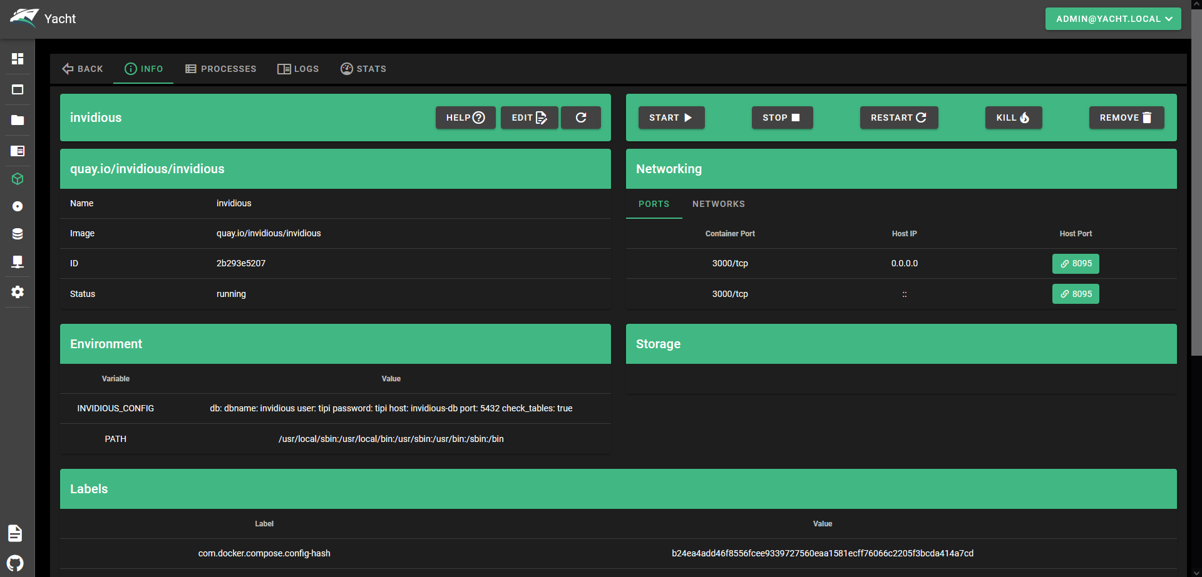Open the Projects icon in sidebar
Image resolution: width=1202 pixels, height=577 pixels.
coord(18,151)
